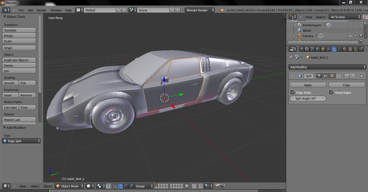Open the Render menu

click(42, 10)
